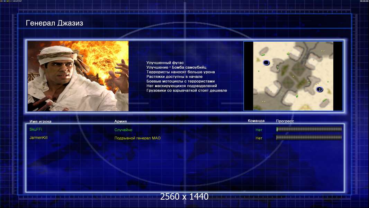The height and width of the screenshot is (208, 369).
Task: Click the line 'Улучшенный фугас'
Action: pos(165,63)
